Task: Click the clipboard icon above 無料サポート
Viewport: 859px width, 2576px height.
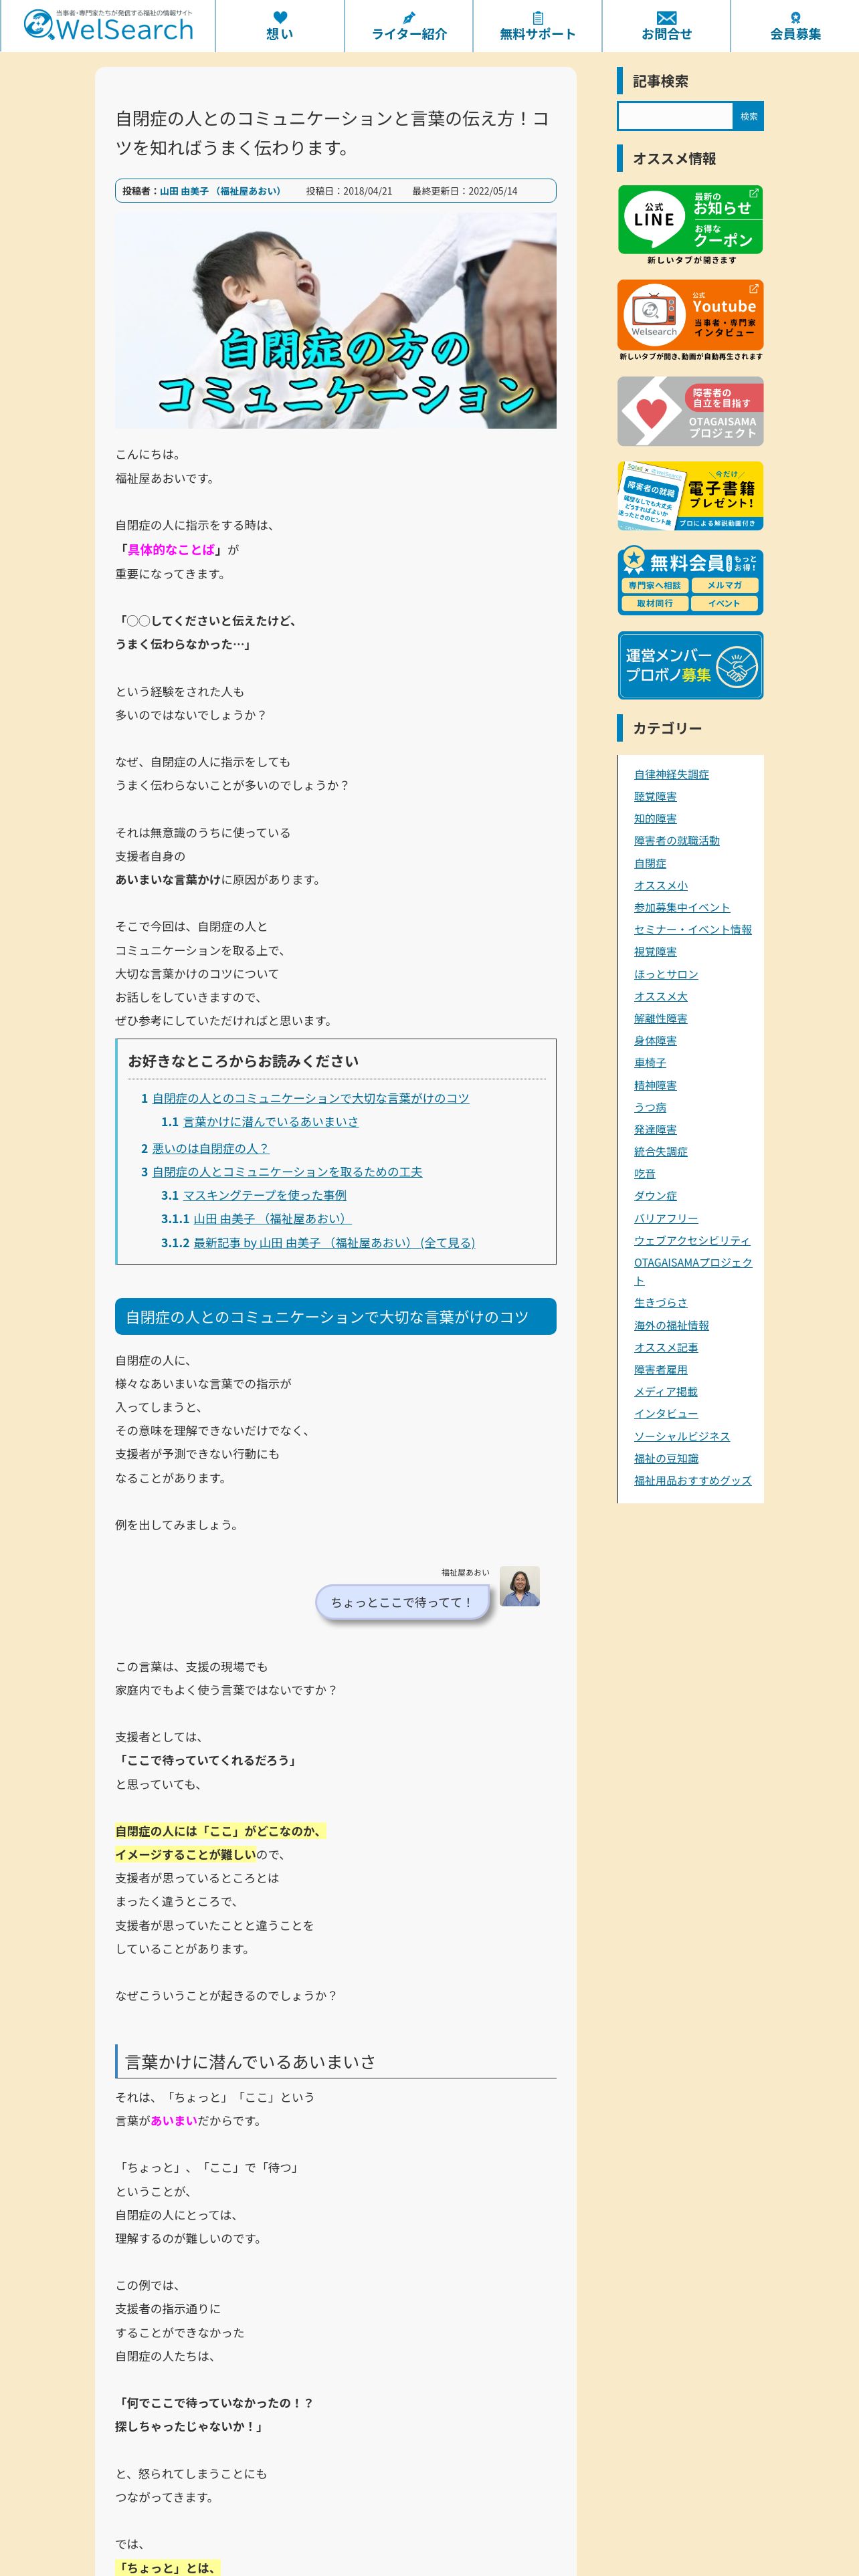Action: (x=538, y=17)
